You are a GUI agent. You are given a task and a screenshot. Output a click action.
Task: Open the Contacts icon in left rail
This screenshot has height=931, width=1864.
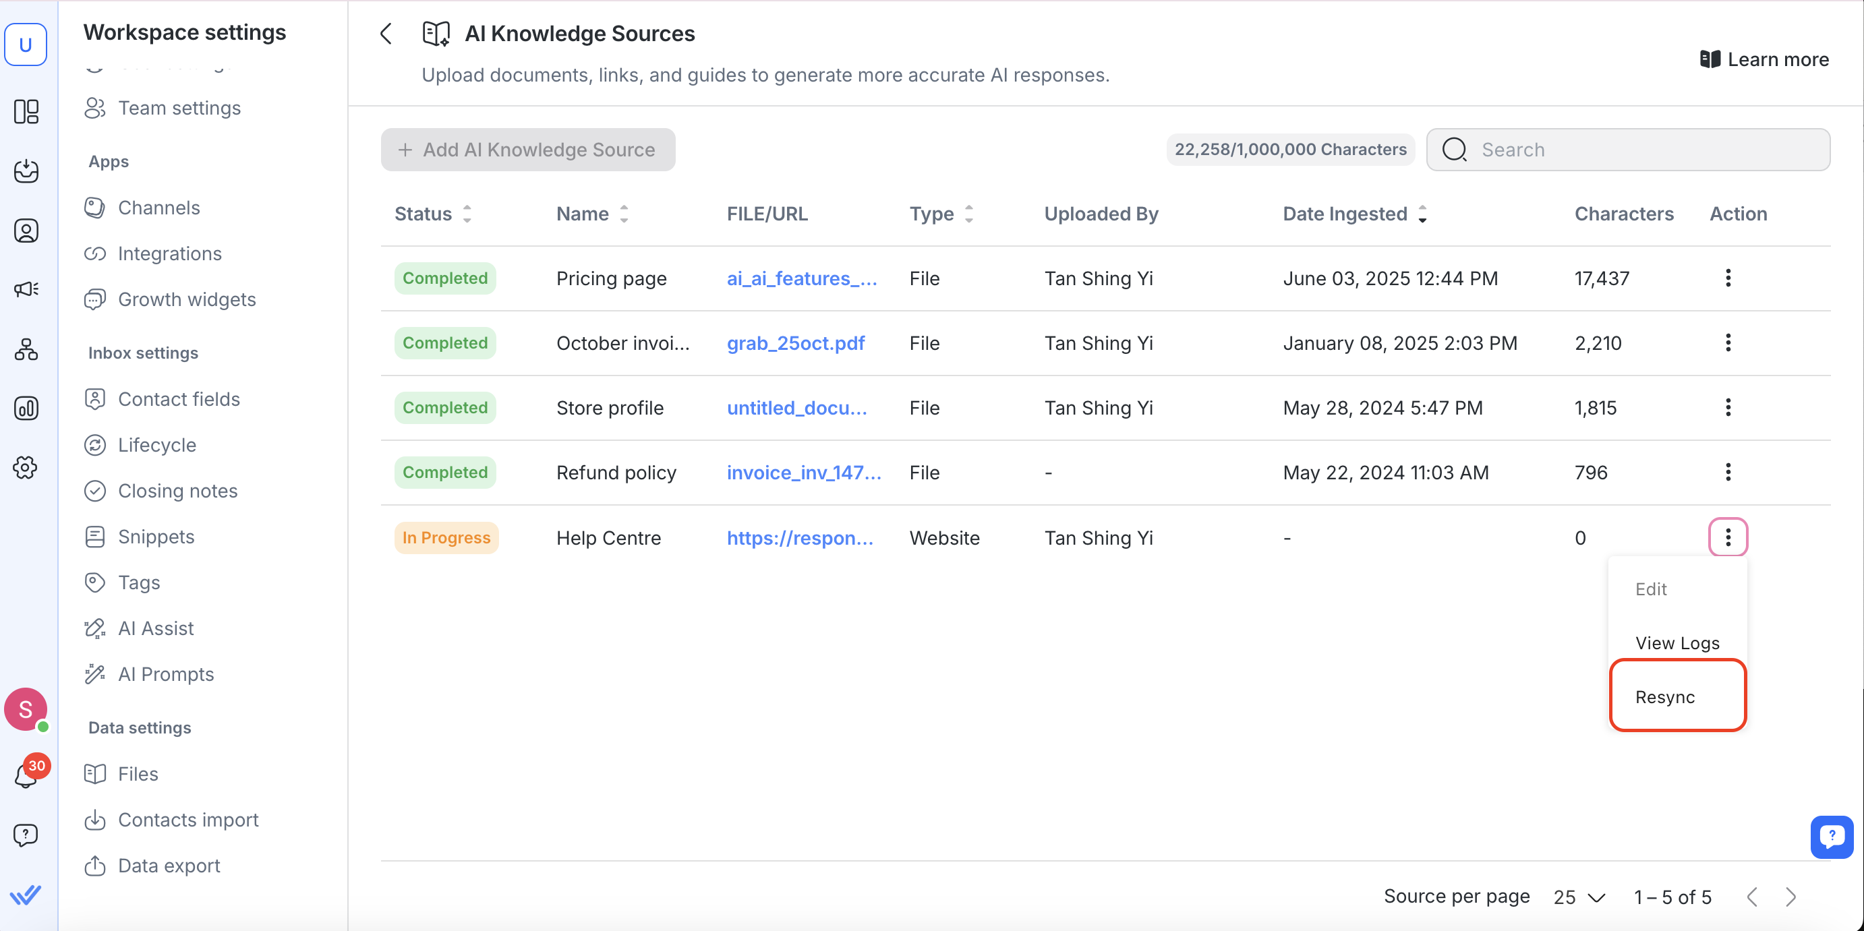[26, 231]
